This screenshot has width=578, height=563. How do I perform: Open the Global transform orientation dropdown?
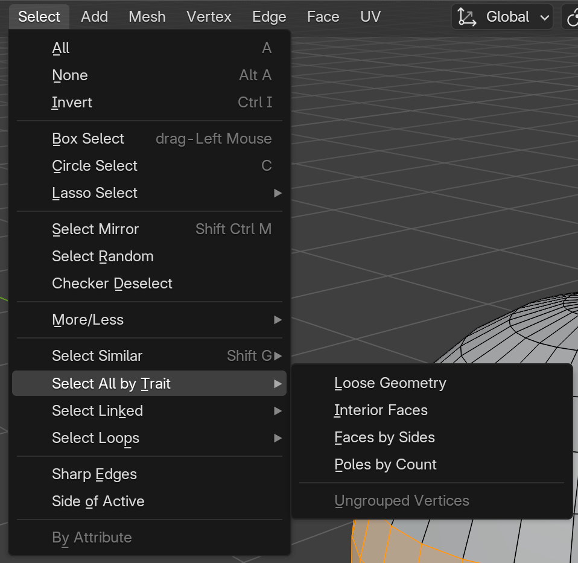point(502,16)
